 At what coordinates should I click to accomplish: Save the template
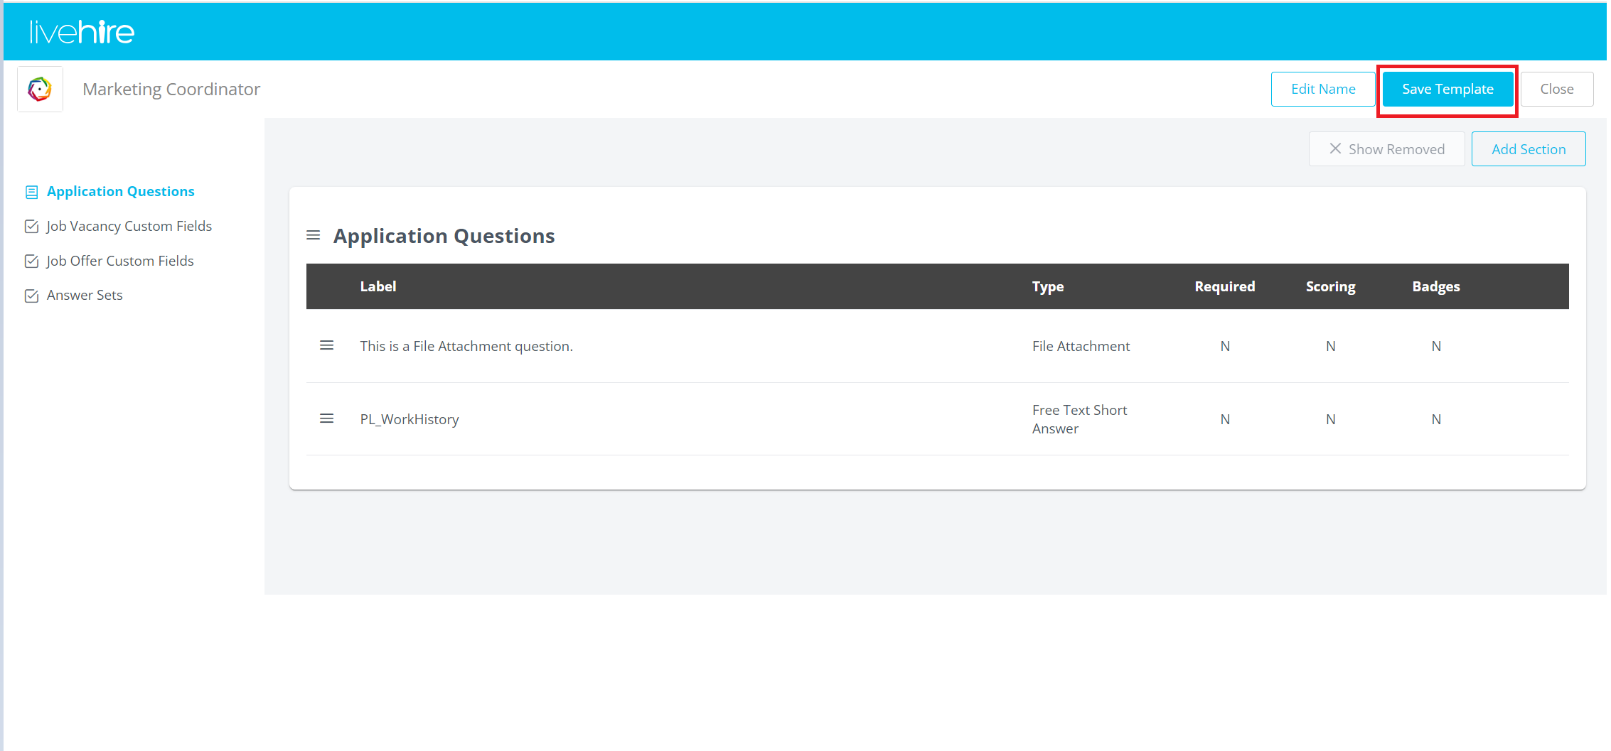coord(1447,89)
